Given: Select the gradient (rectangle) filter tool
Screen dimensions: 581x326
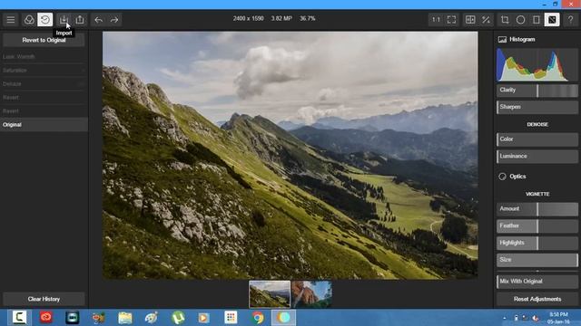Looking at the screenshot, I should coord(537,20).
